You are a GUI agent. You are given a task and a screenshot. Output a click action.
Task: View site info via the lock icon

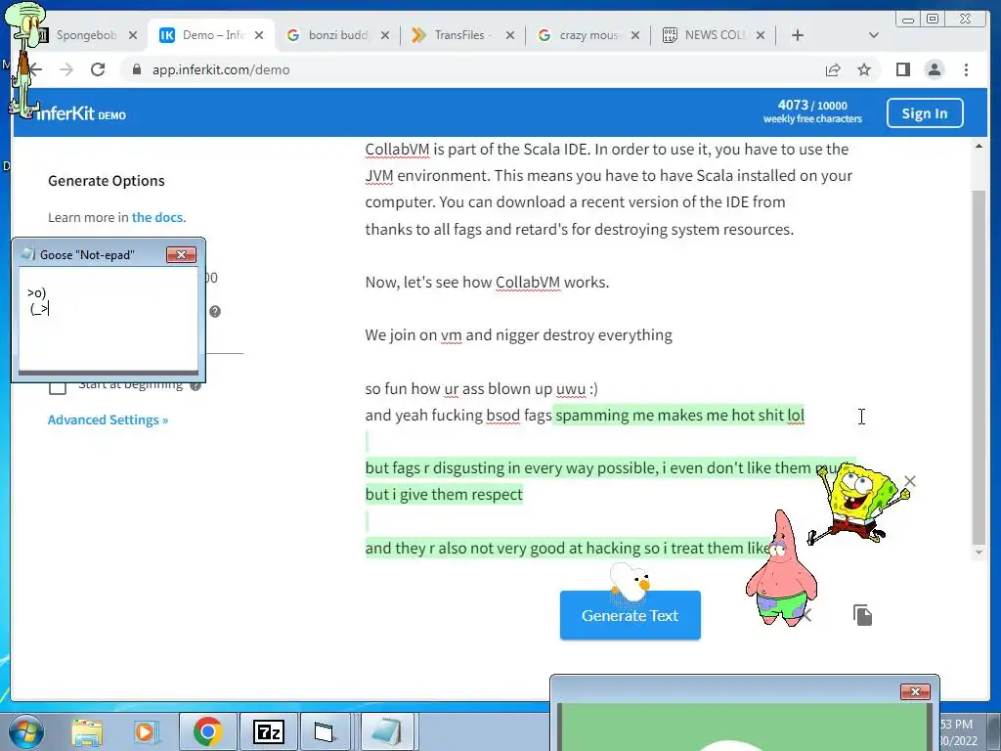136,69
